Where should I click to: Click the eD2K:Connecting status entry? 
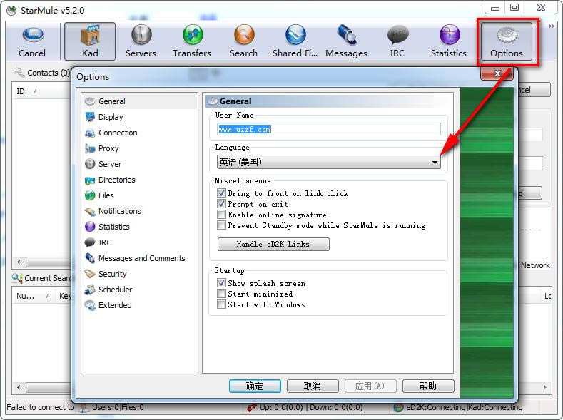465,407
